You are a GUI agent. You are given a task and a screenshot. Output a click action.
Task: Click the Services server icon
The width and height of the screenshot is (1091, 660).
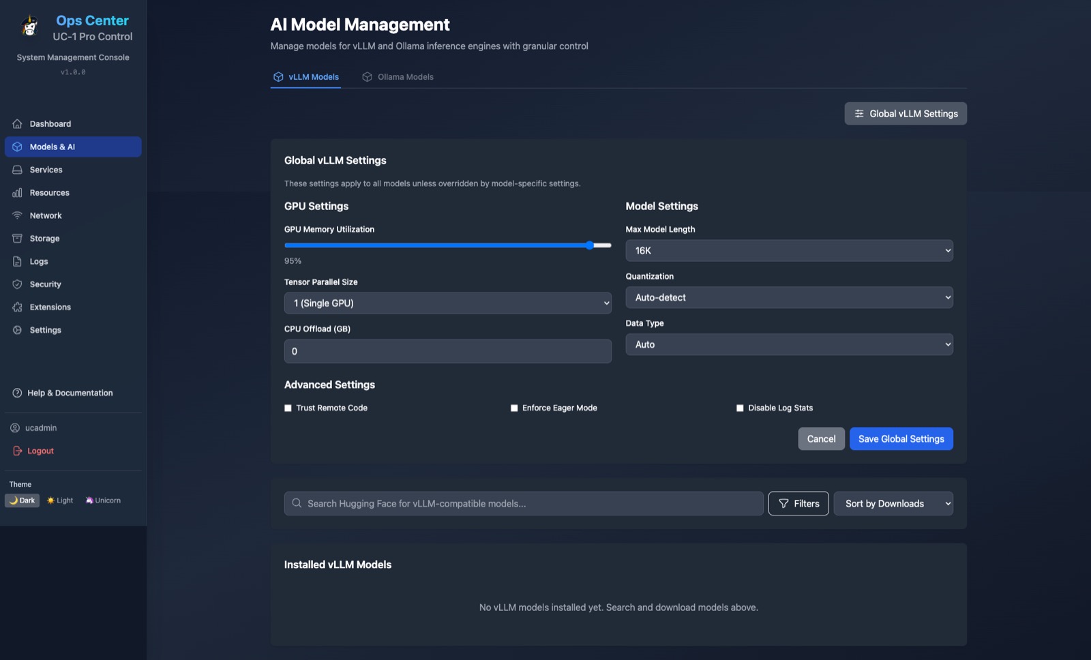[x=17, y=170]
